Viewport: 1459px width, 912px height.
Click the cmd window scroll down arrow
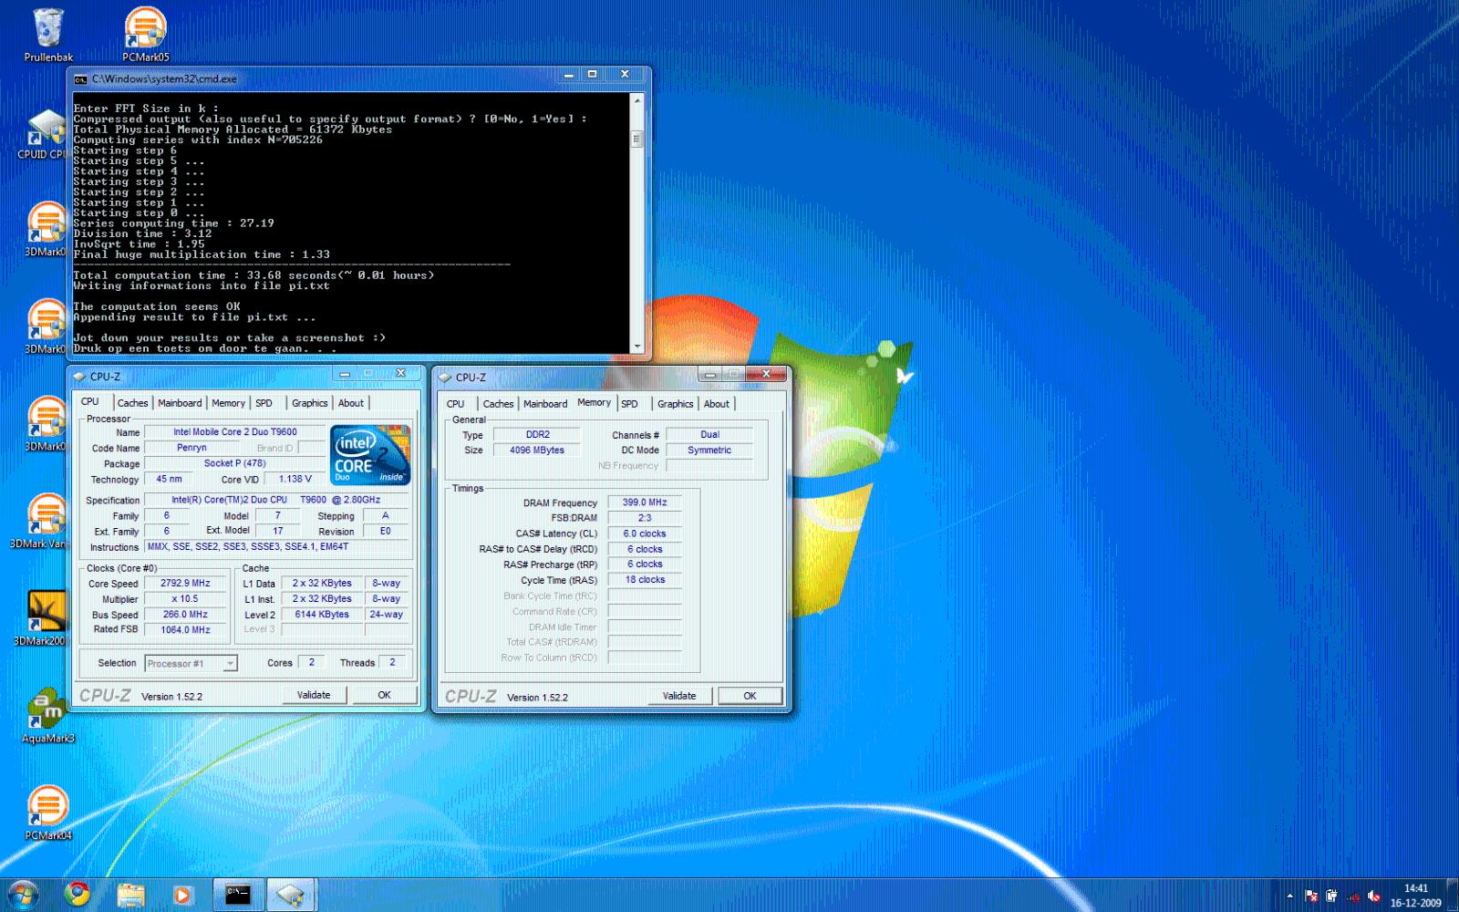[x=637, y=346]
